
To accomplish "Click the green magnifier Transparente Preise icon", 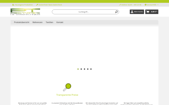I will pyautogui.click(x=67, y=87).
